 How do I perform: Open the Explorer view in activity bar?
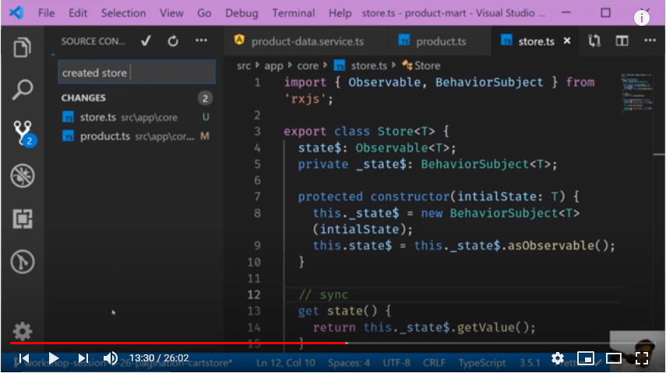(x=23, y=47)
